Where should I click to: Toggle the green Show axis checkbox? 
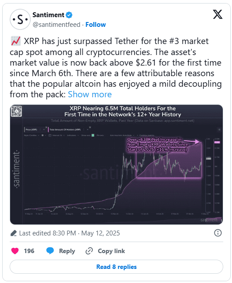[93, 135]
